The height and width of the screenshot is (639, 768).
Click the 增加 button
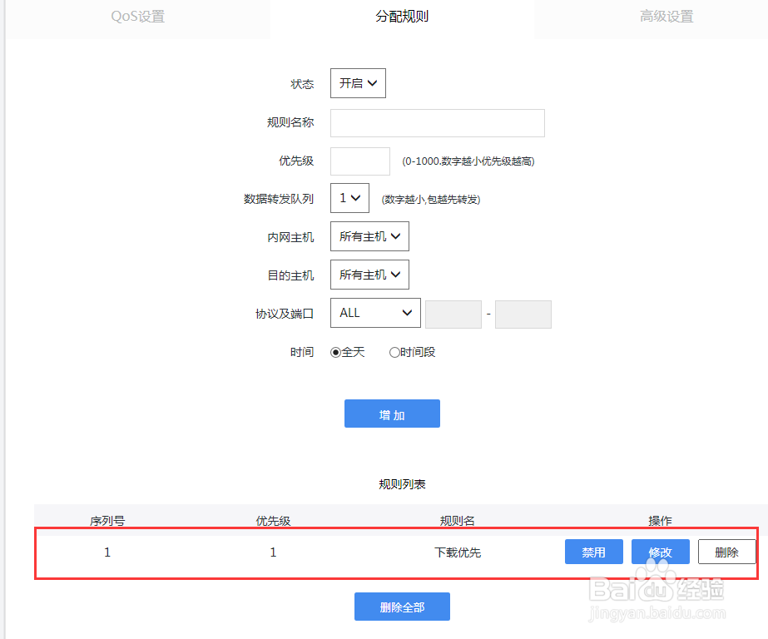pyautogui.click(x=393, y=414)
